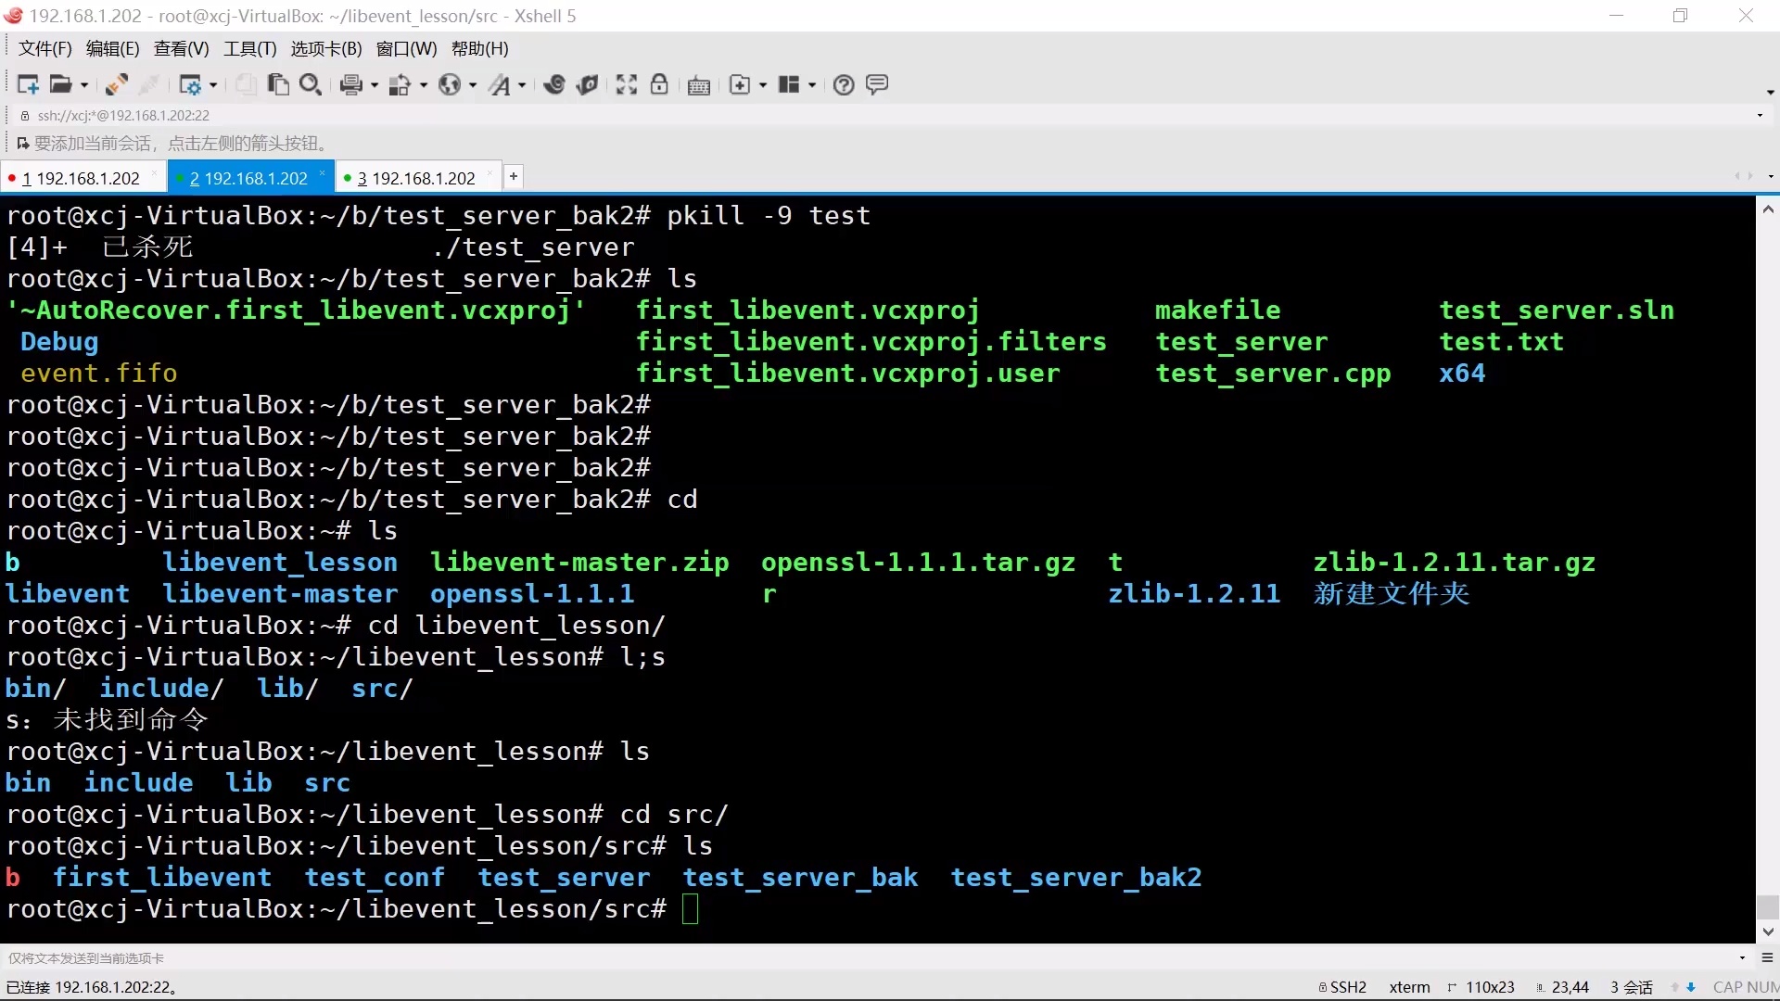Click the Lock screen padlock icon
The width and height of the screenshot is (1780, 1001).
coord(659,85)
